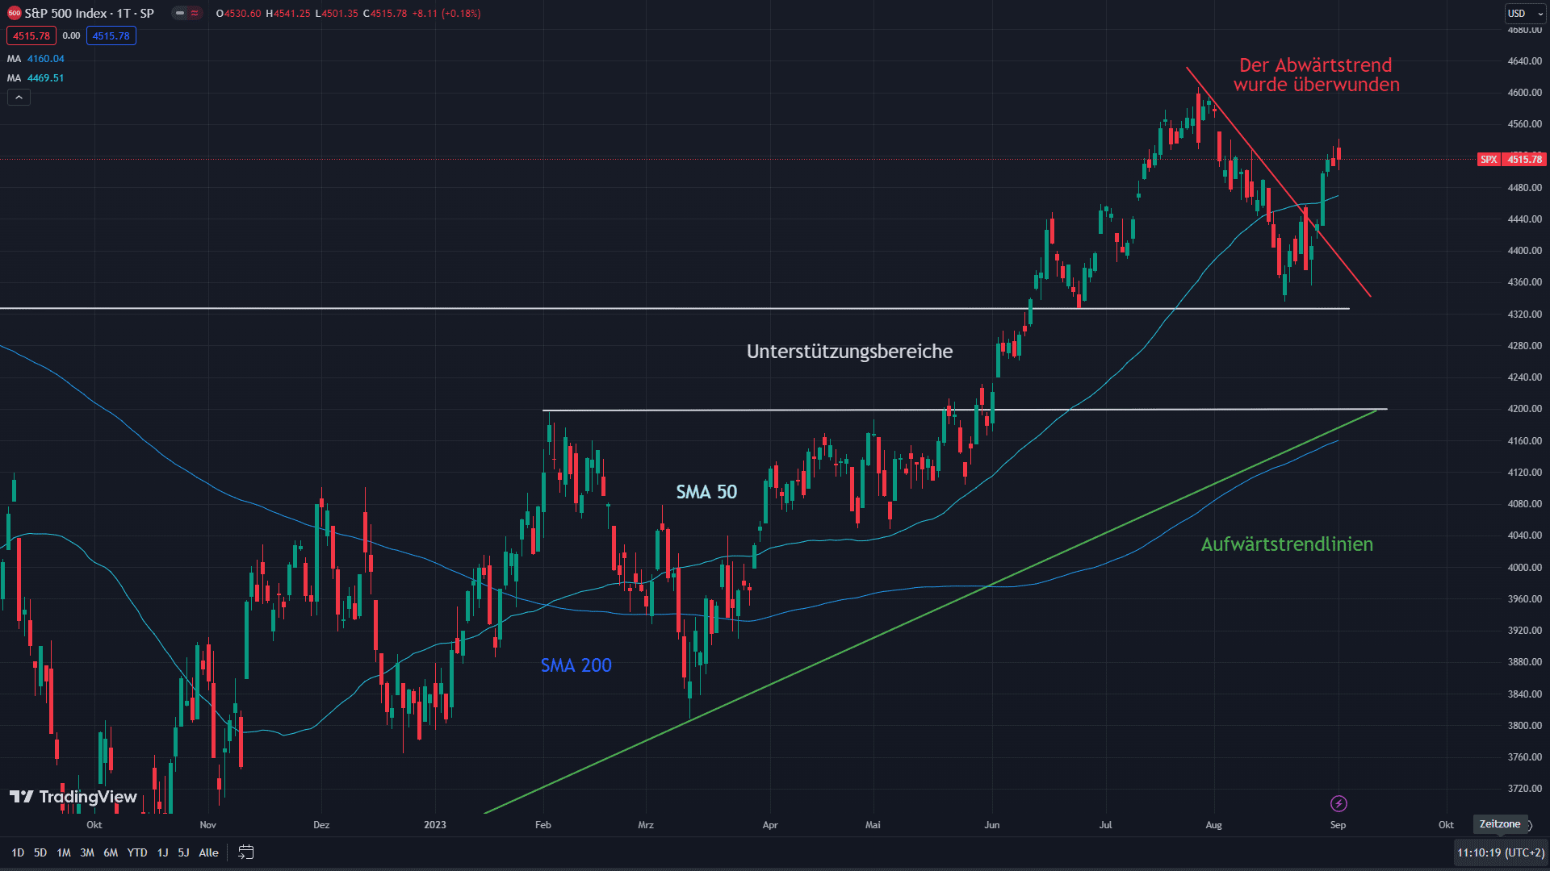The width and height of the screenshot is (1550, 871).
Task: Click the change value +8.11 (+0.18%)
Action: (x=446, y=14)
